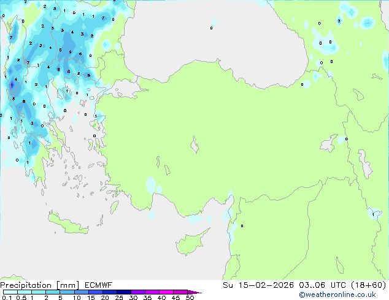Click the legend label '0.1'
This screenshot has width=389, height=300.
[x=7, y=298]
